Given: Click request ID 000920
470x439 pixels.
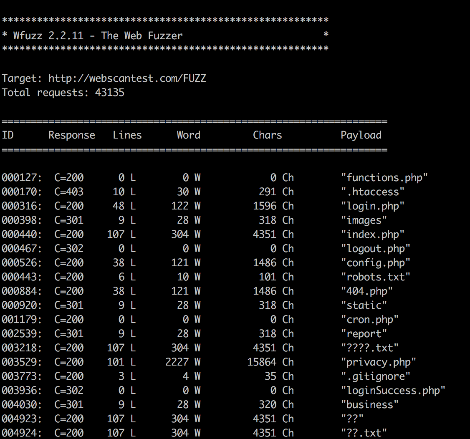Looking at the screenshot, I should point(22,305).
